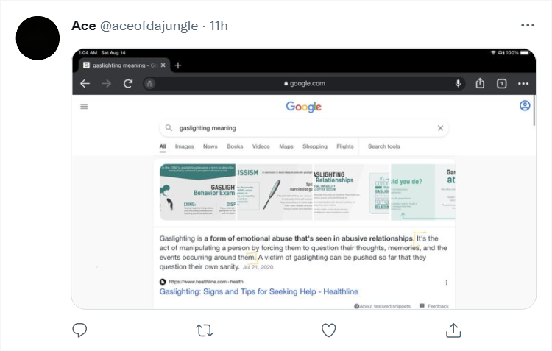
Task: Open the 11h tweet timestamp
Action: (x=219, y=26)
